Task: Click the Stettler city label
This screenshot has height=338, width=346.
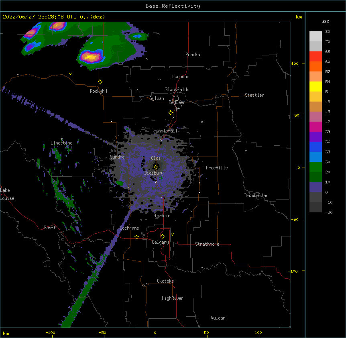Action: coord(254,95)
